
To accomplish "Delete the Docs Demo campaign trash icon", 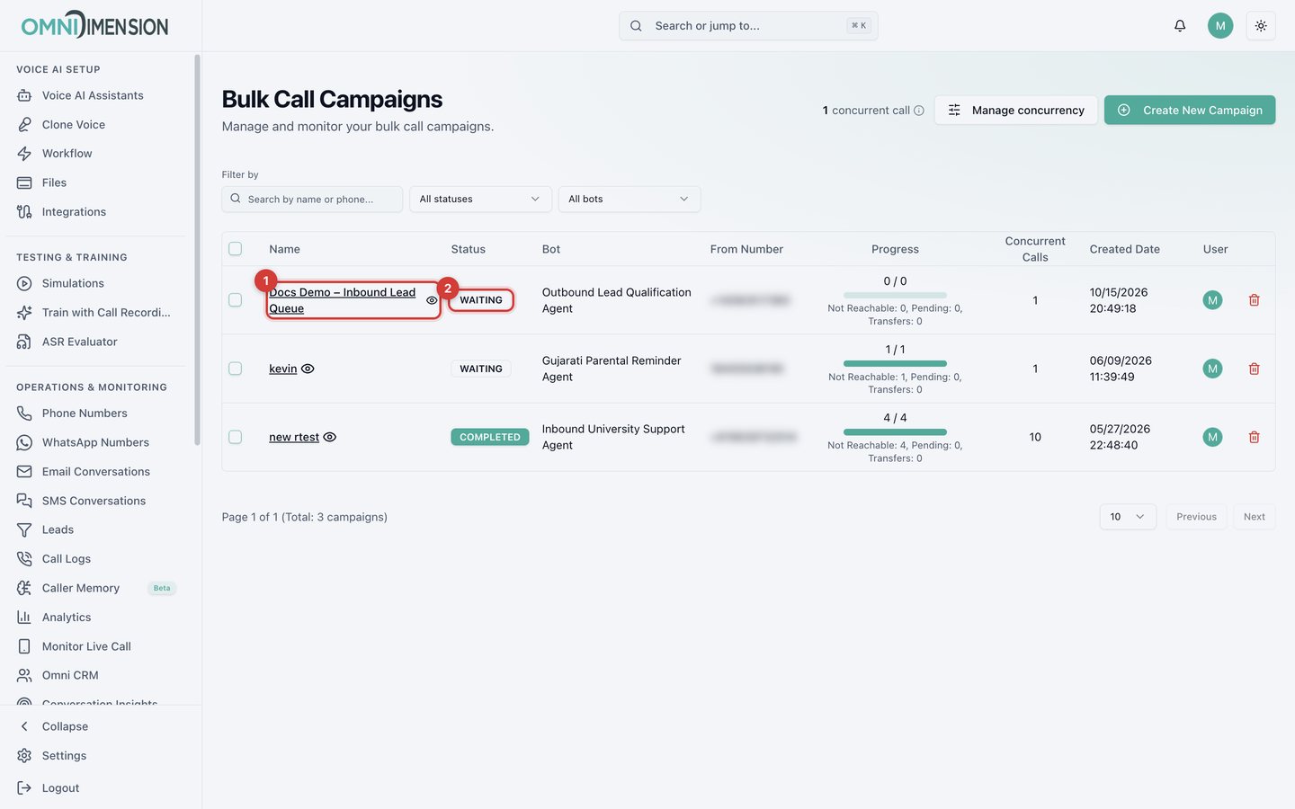I will [x=1254, y=300].
